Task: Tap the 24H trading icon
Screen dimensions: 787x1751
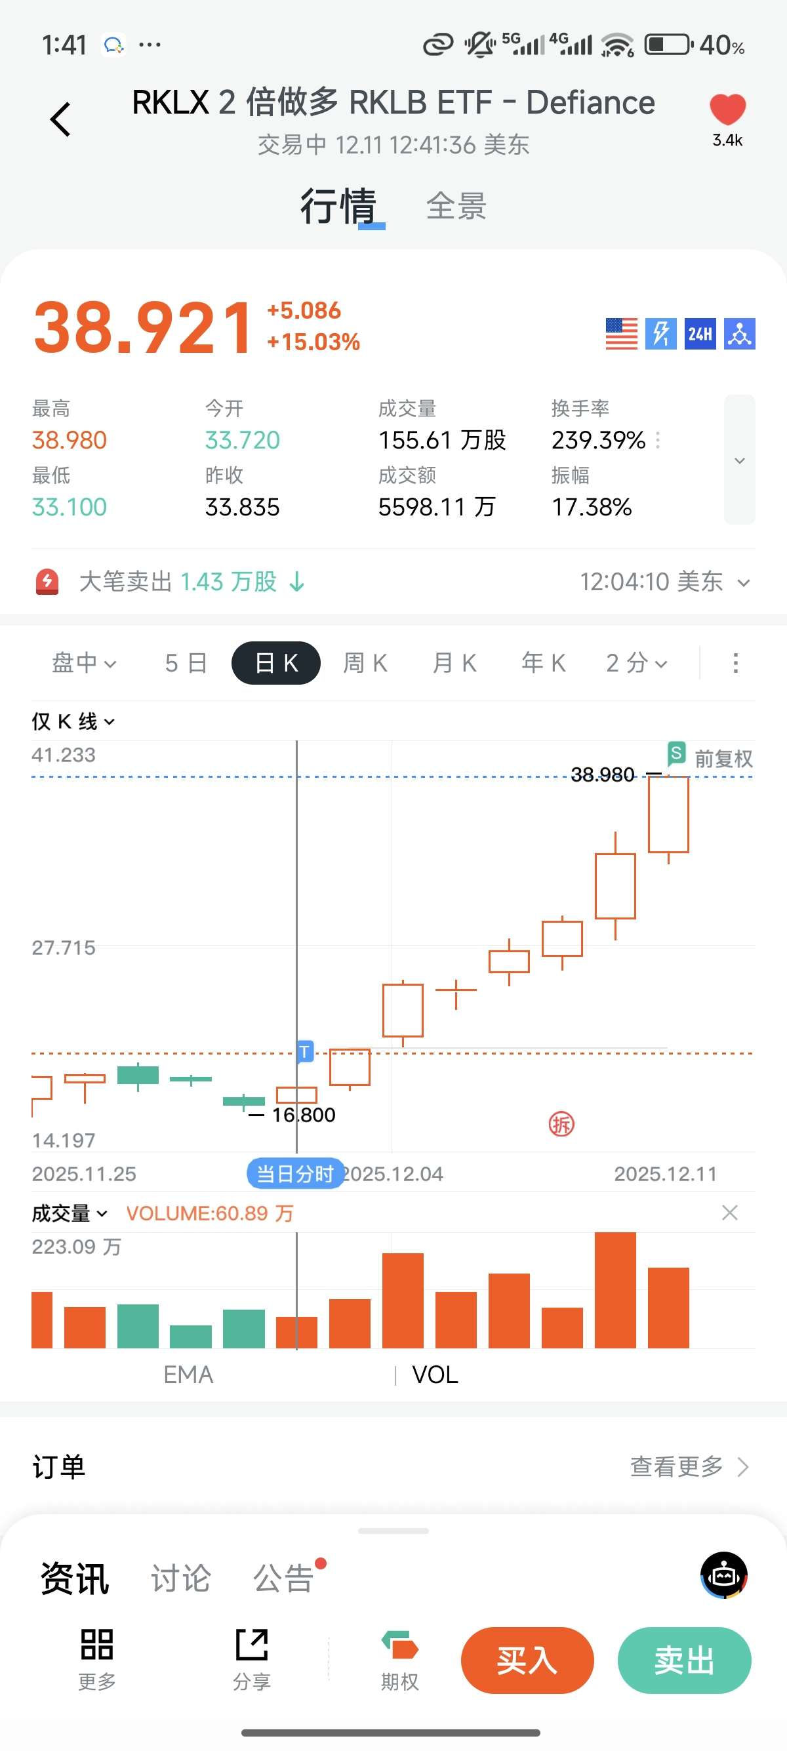Action: click(700, 334)
